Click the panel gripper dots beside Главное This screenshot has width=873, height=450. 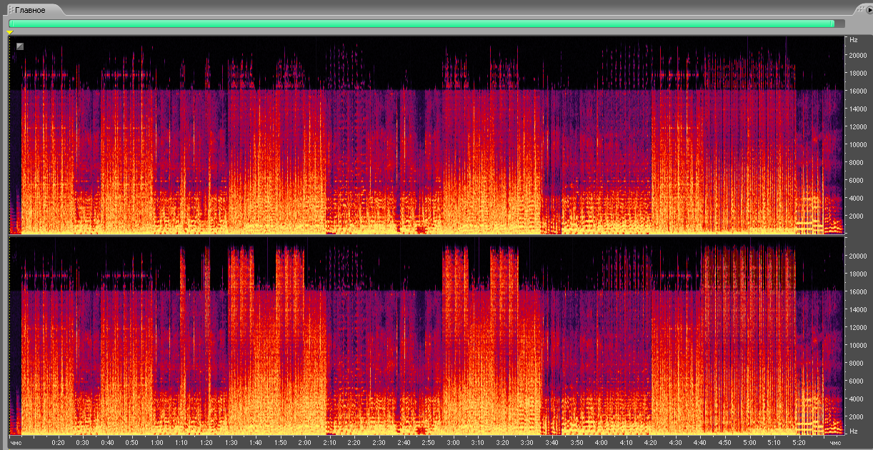(11, 10)
